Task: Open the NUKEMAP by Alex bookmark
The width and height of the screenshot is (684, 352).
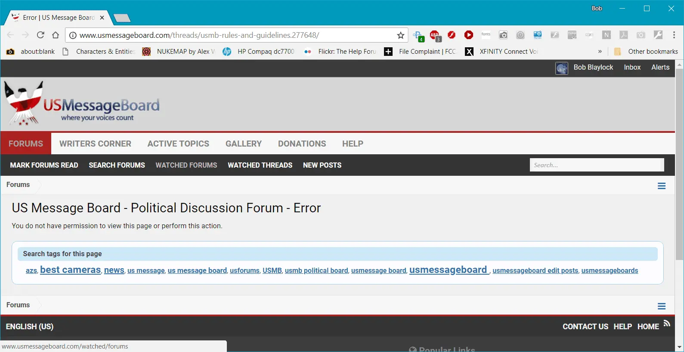Action: pos(179,52)
